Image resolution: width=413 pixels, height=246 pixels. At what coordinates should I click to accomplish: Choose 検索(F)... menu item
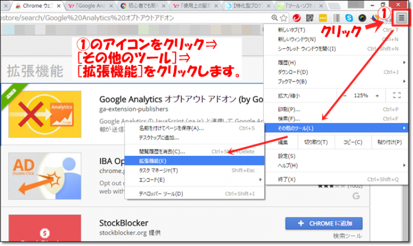point(336,119)
